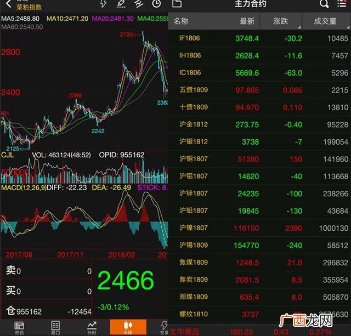The image size is (351, 336).
Task: Tap the 买 buy quote row
Action: 47,290
